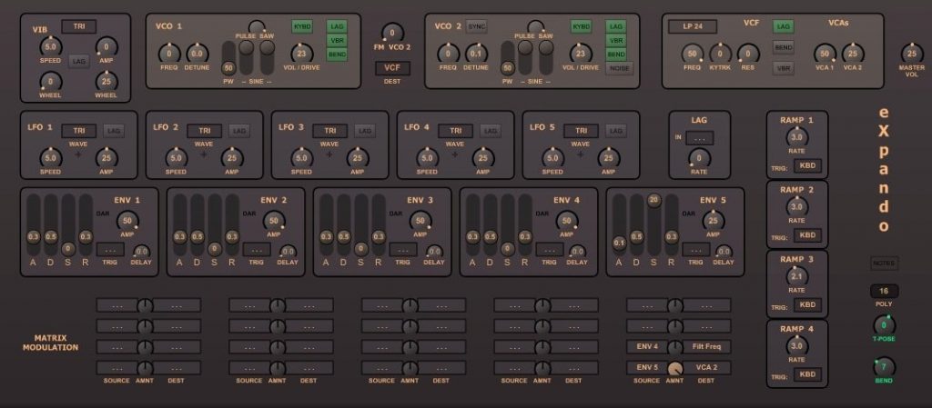This screenshot has width=932, height=408.
Task: Click the VIB SPEED knob
Action: tap(51, 47)
